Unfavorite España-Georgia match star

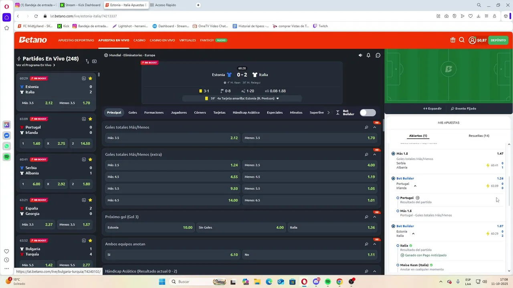tap(91, 200)
